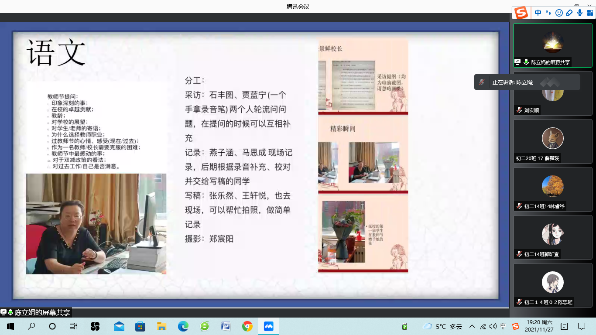This screenshot has width=596, height=335.
Task: Open the 5°C 多云 weather widget
Action: point(442,326)
